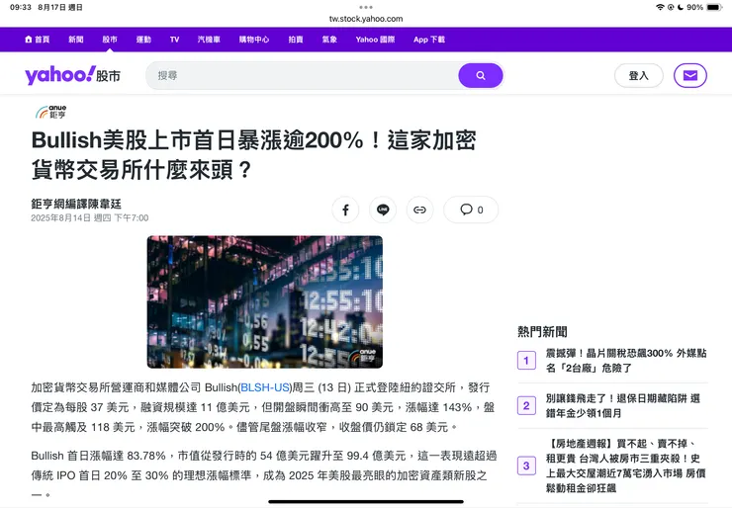The height and width of the screenshot is (508, 732).
Task: Click the 熱門新聞 section heading
Action: pyautogui.click(x=542, y=332)
